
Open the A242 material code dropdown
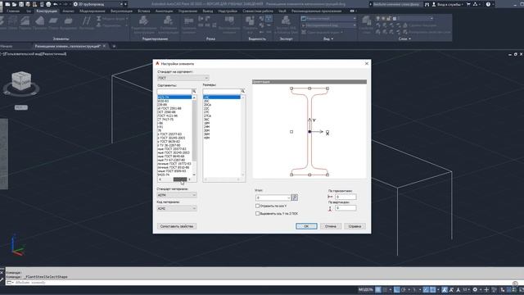click(x=177, y=208)
